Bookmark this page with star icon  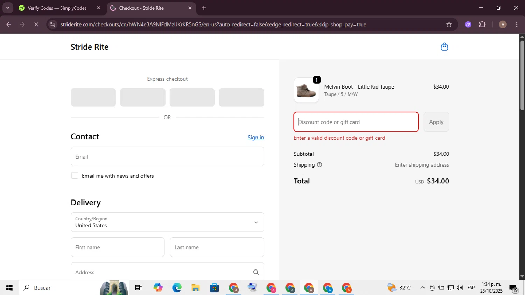click(x=449, y=24)
